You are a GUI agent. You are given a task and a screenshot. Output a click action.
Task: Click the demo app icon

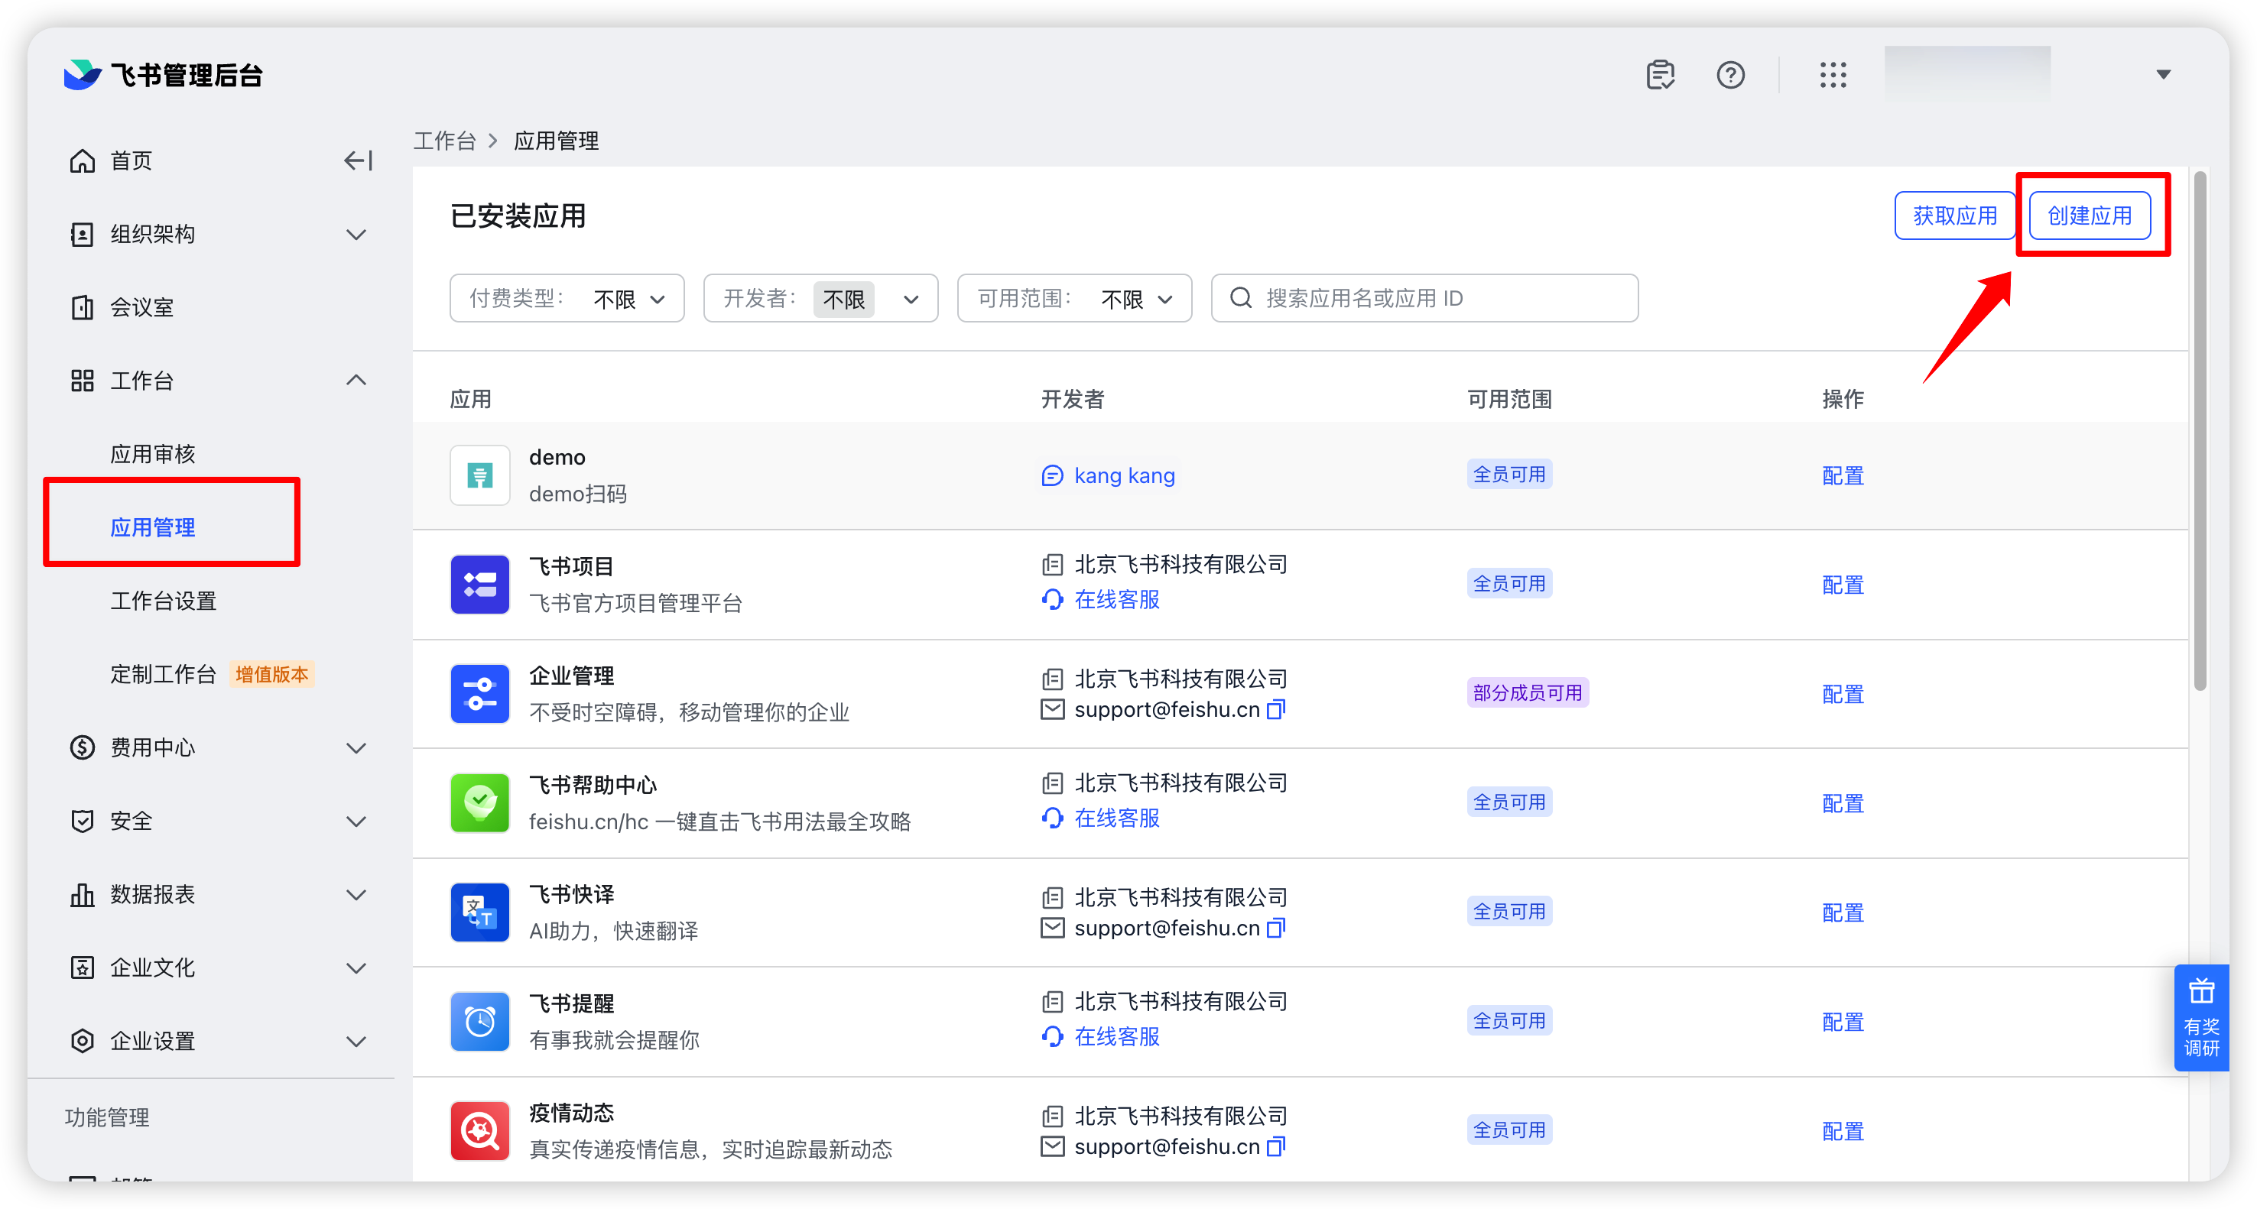[x=480, y=475]
